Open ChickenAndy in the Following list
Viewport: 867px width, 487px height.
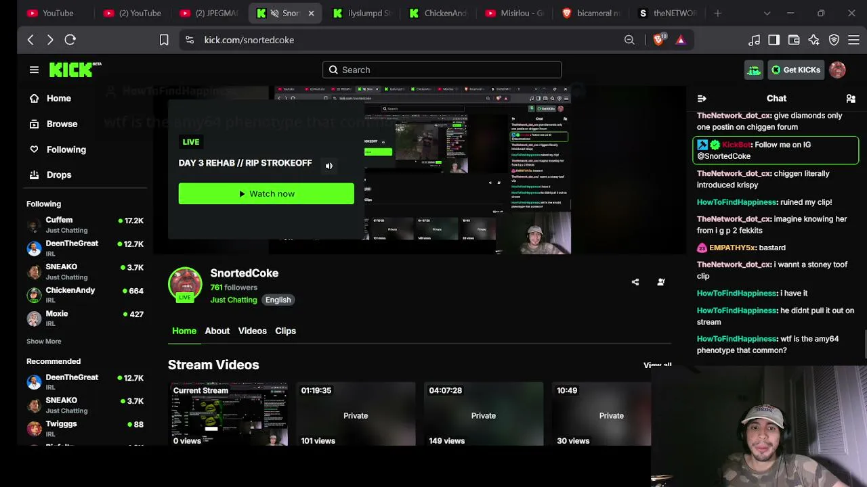[x=85, y=295]
